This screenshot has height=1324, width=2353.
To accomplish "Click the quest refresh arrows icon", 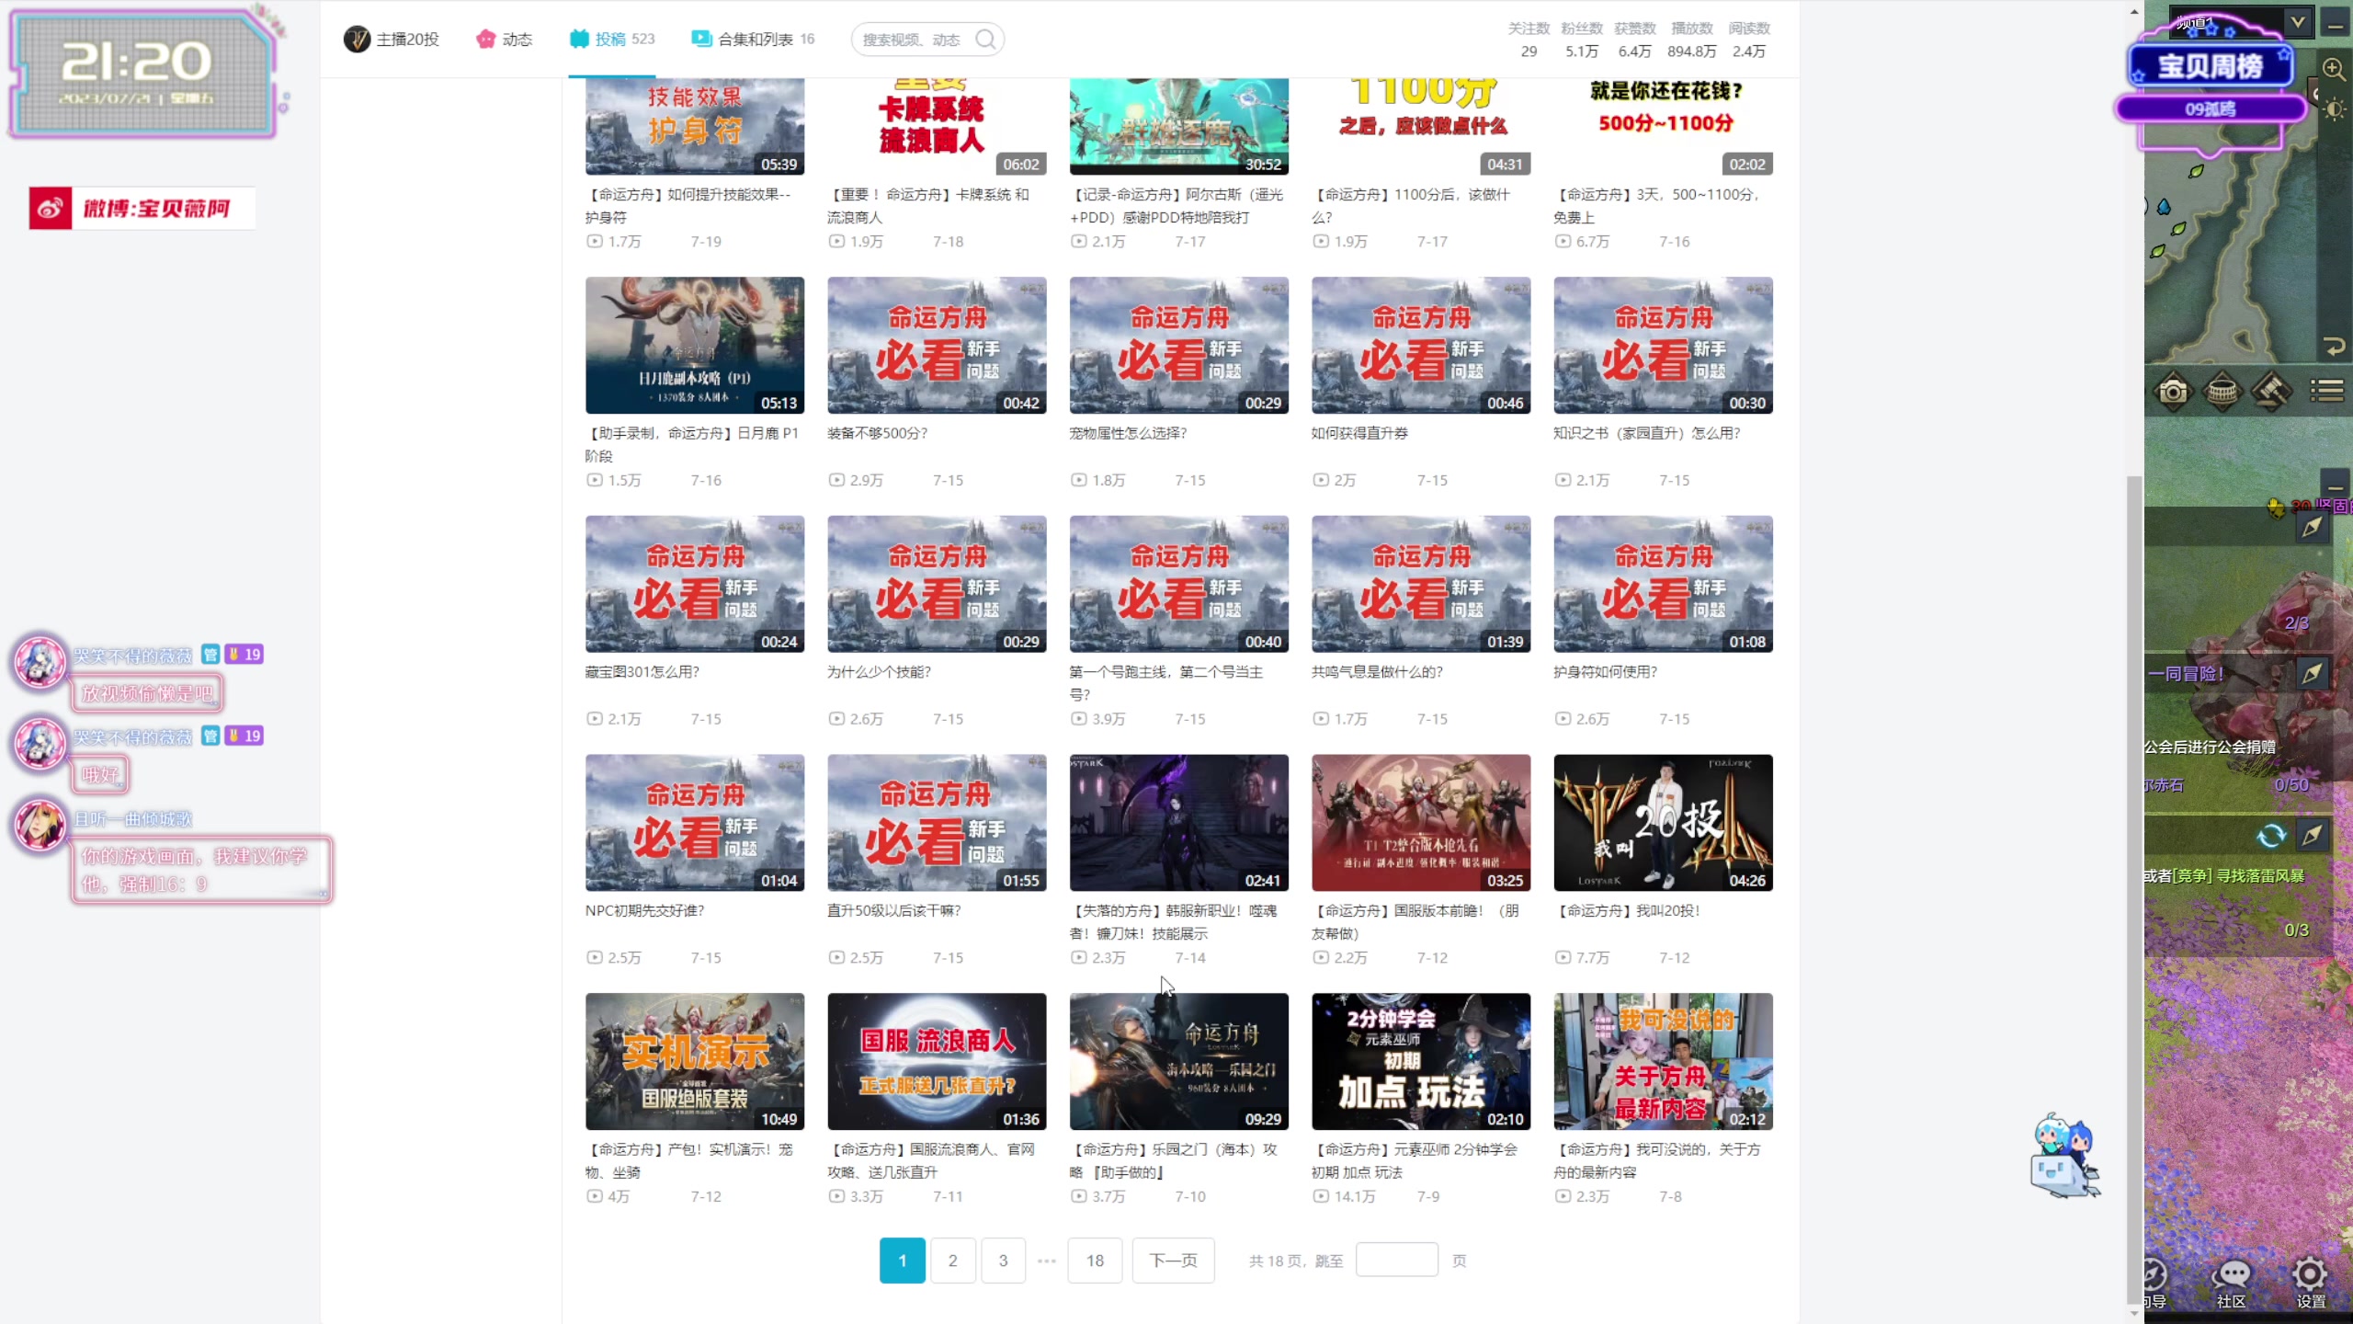I will tap(2271, 836).
